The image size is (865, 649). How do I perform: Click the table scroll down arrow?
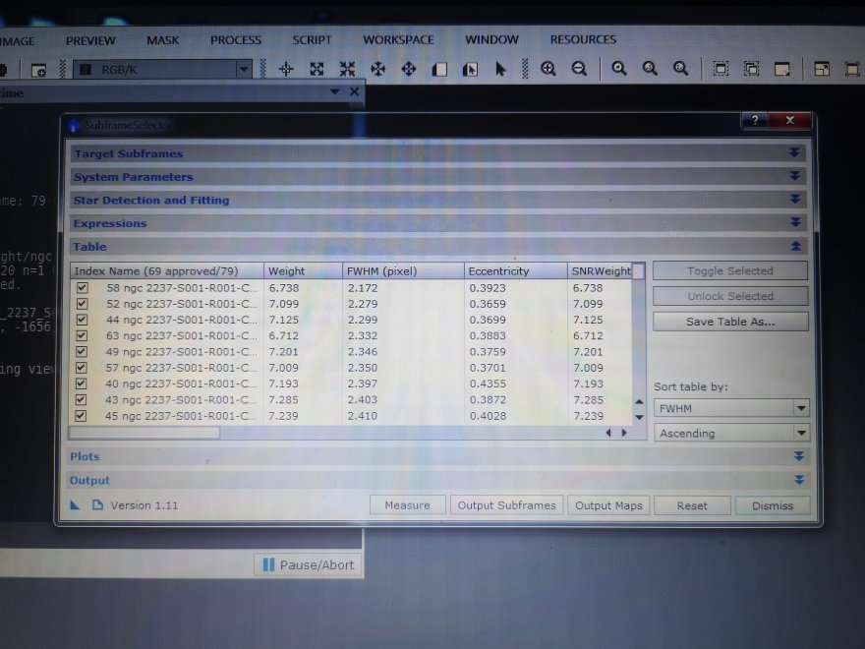click(639, 417)
